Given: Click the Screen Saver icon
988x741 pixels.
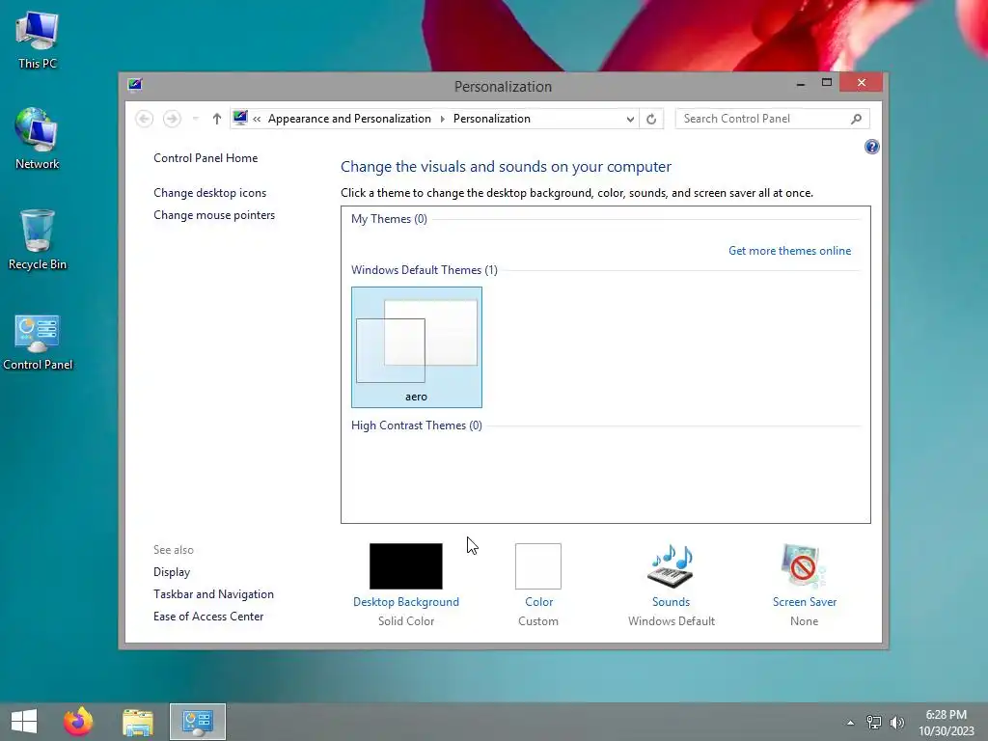Looking at the screenshot, I should (804, 565).
